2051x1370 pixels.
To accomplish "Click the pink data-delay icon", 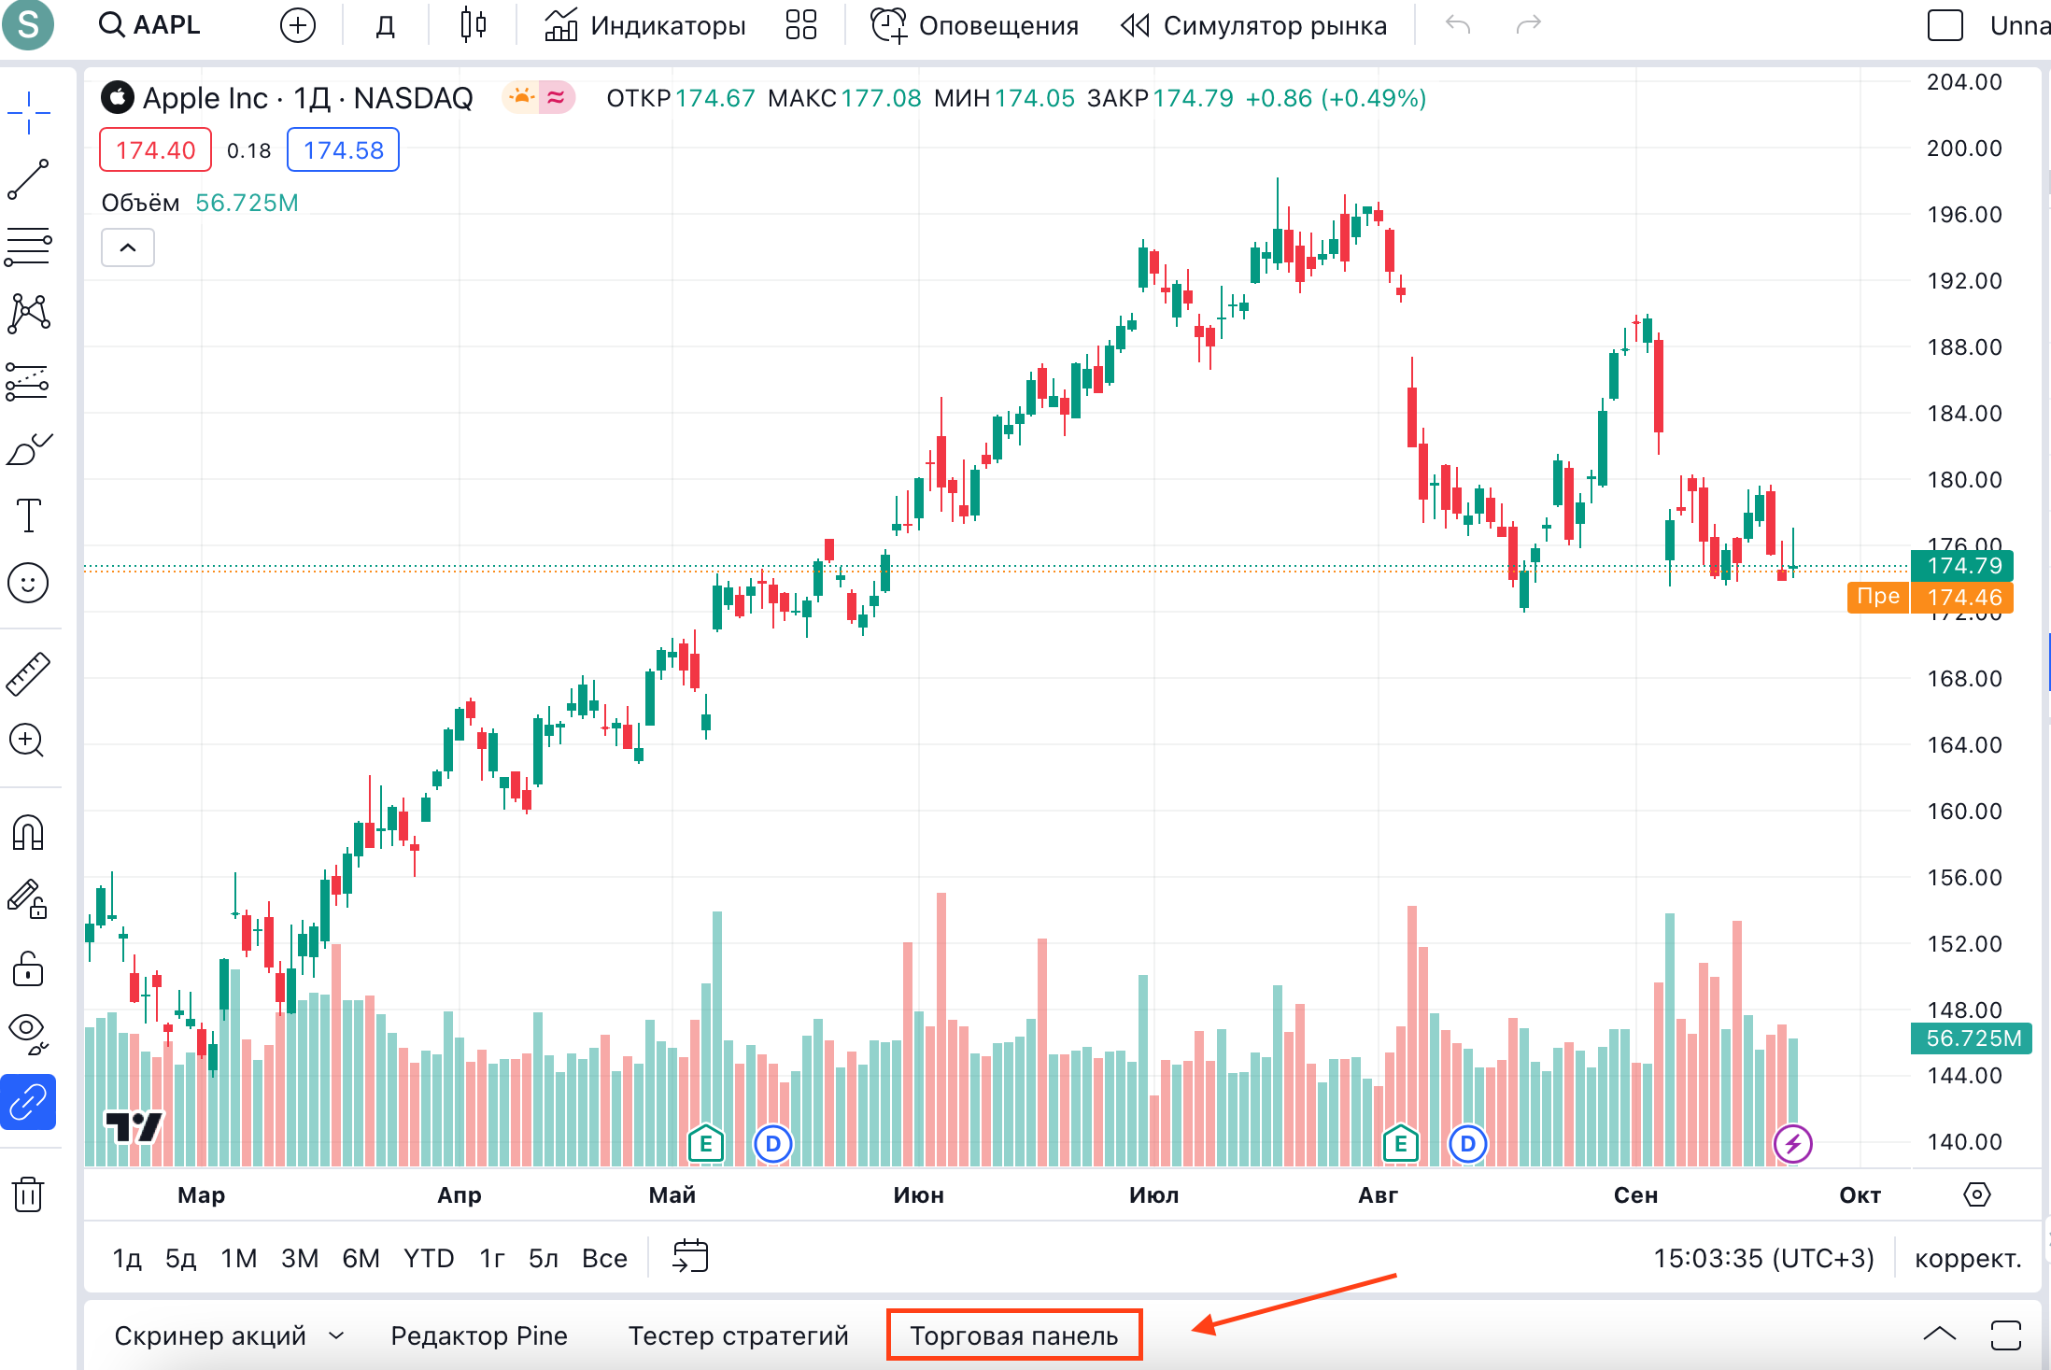I will (x=557, y=97).
